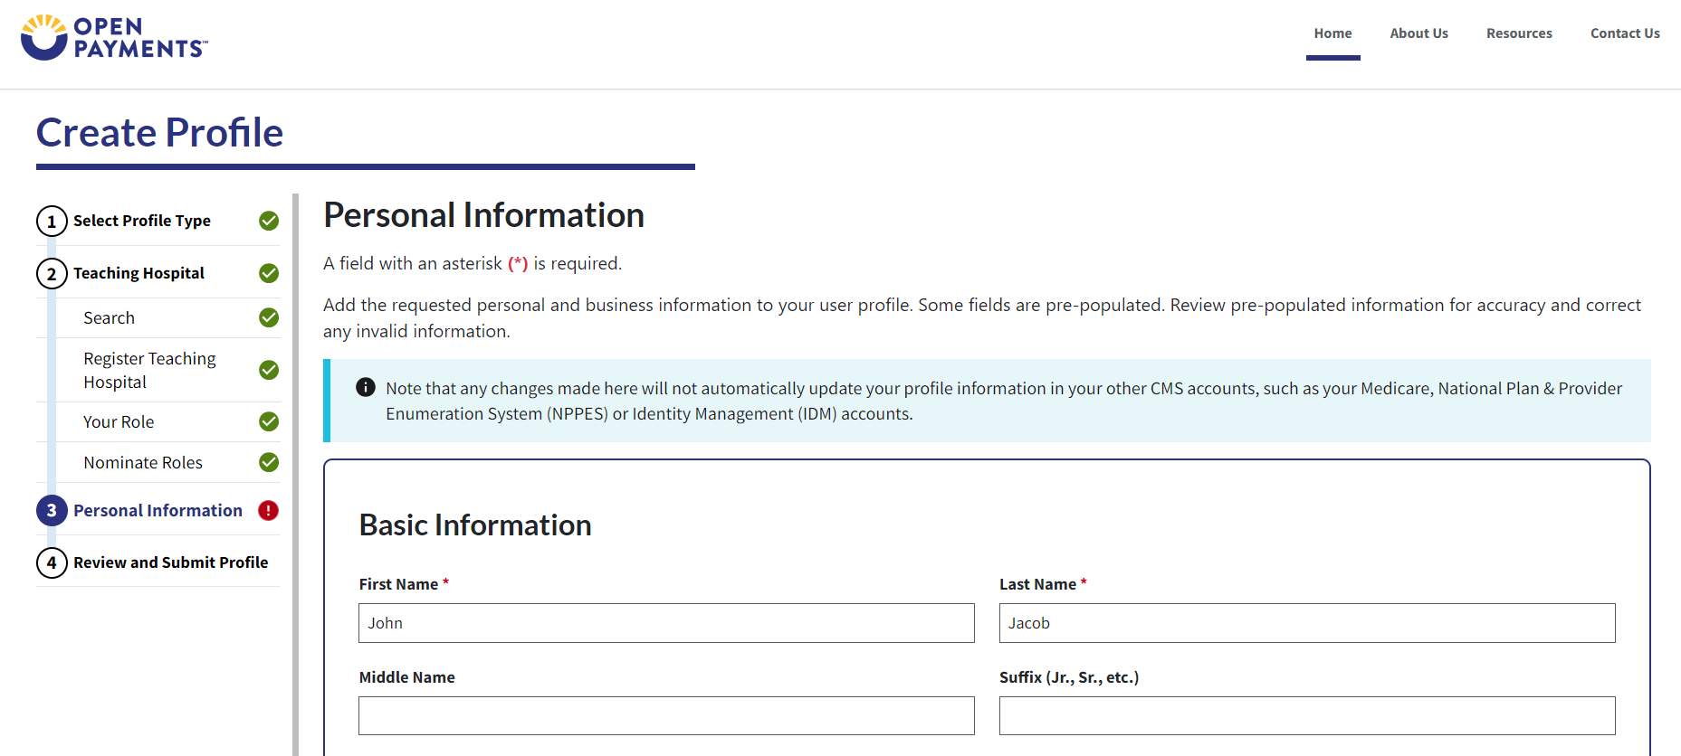
Task: Open the Your Role sub-step
Action: point(119,422)
